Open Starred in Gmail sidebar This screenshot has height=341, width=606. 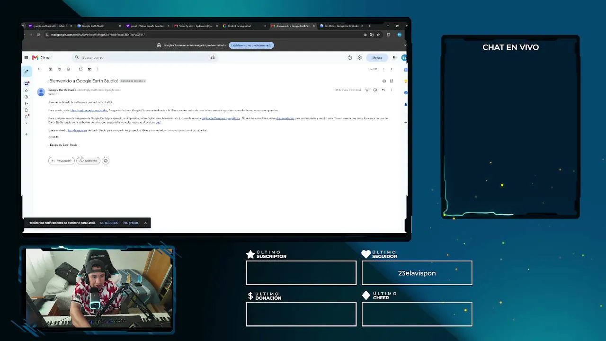[x=27, y=90]
